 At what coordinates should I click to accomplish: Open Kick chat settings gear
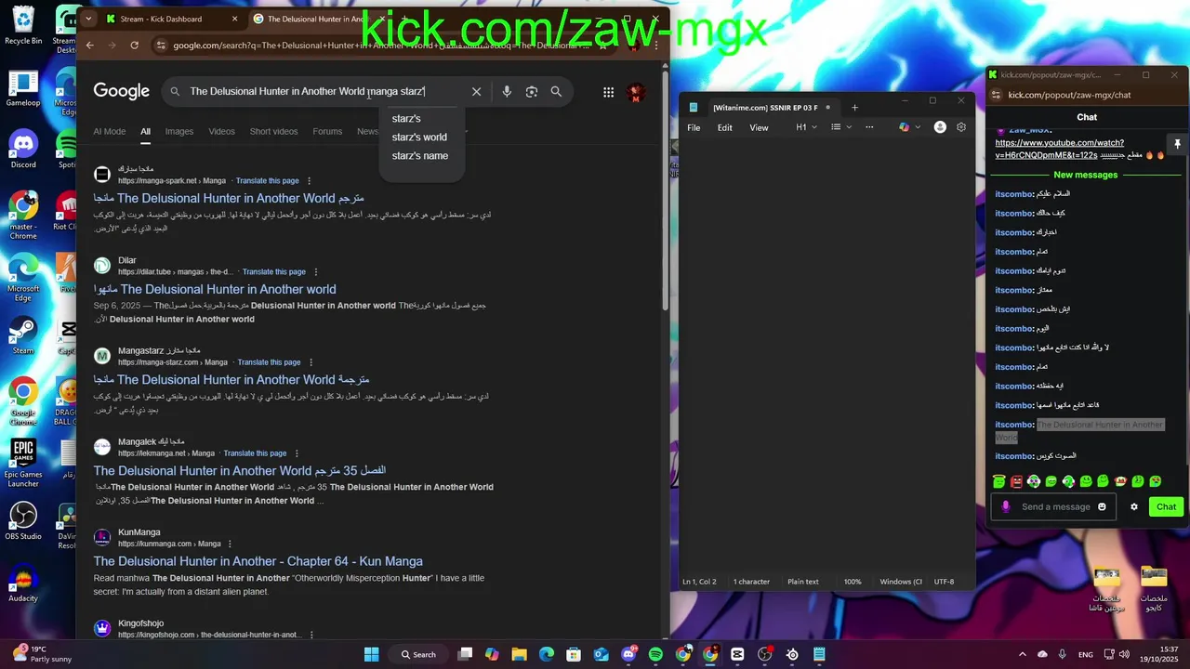tap(1134, 506)
